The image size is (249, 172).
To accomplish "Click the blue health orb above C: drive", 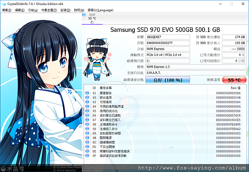I will tap(84, 15).
